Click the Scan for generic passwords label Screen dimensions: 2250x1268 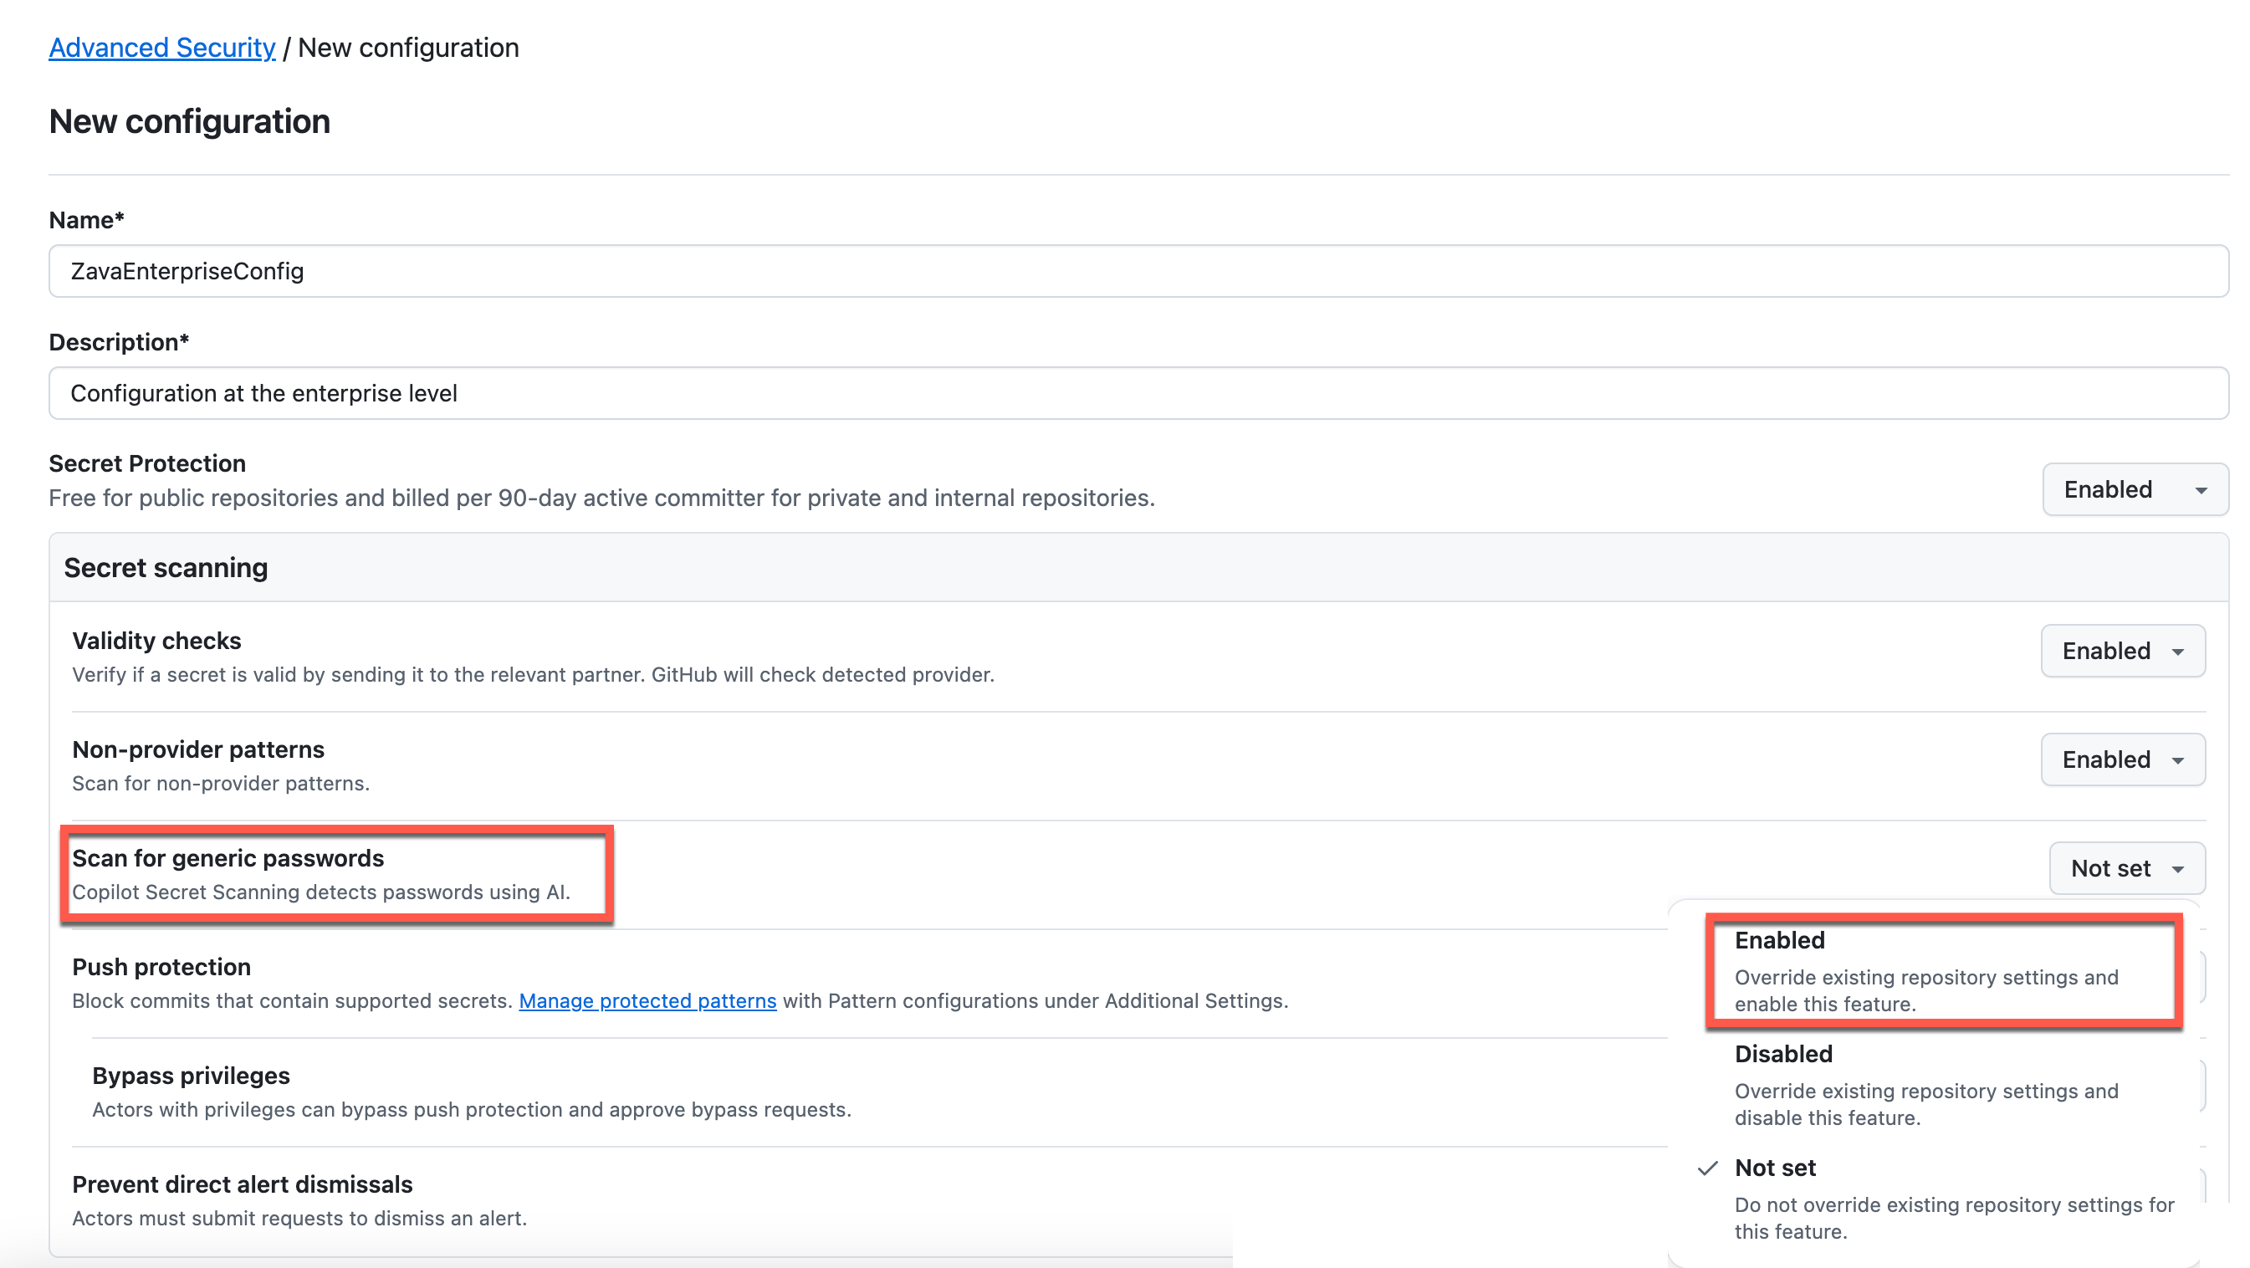(228, 858)
